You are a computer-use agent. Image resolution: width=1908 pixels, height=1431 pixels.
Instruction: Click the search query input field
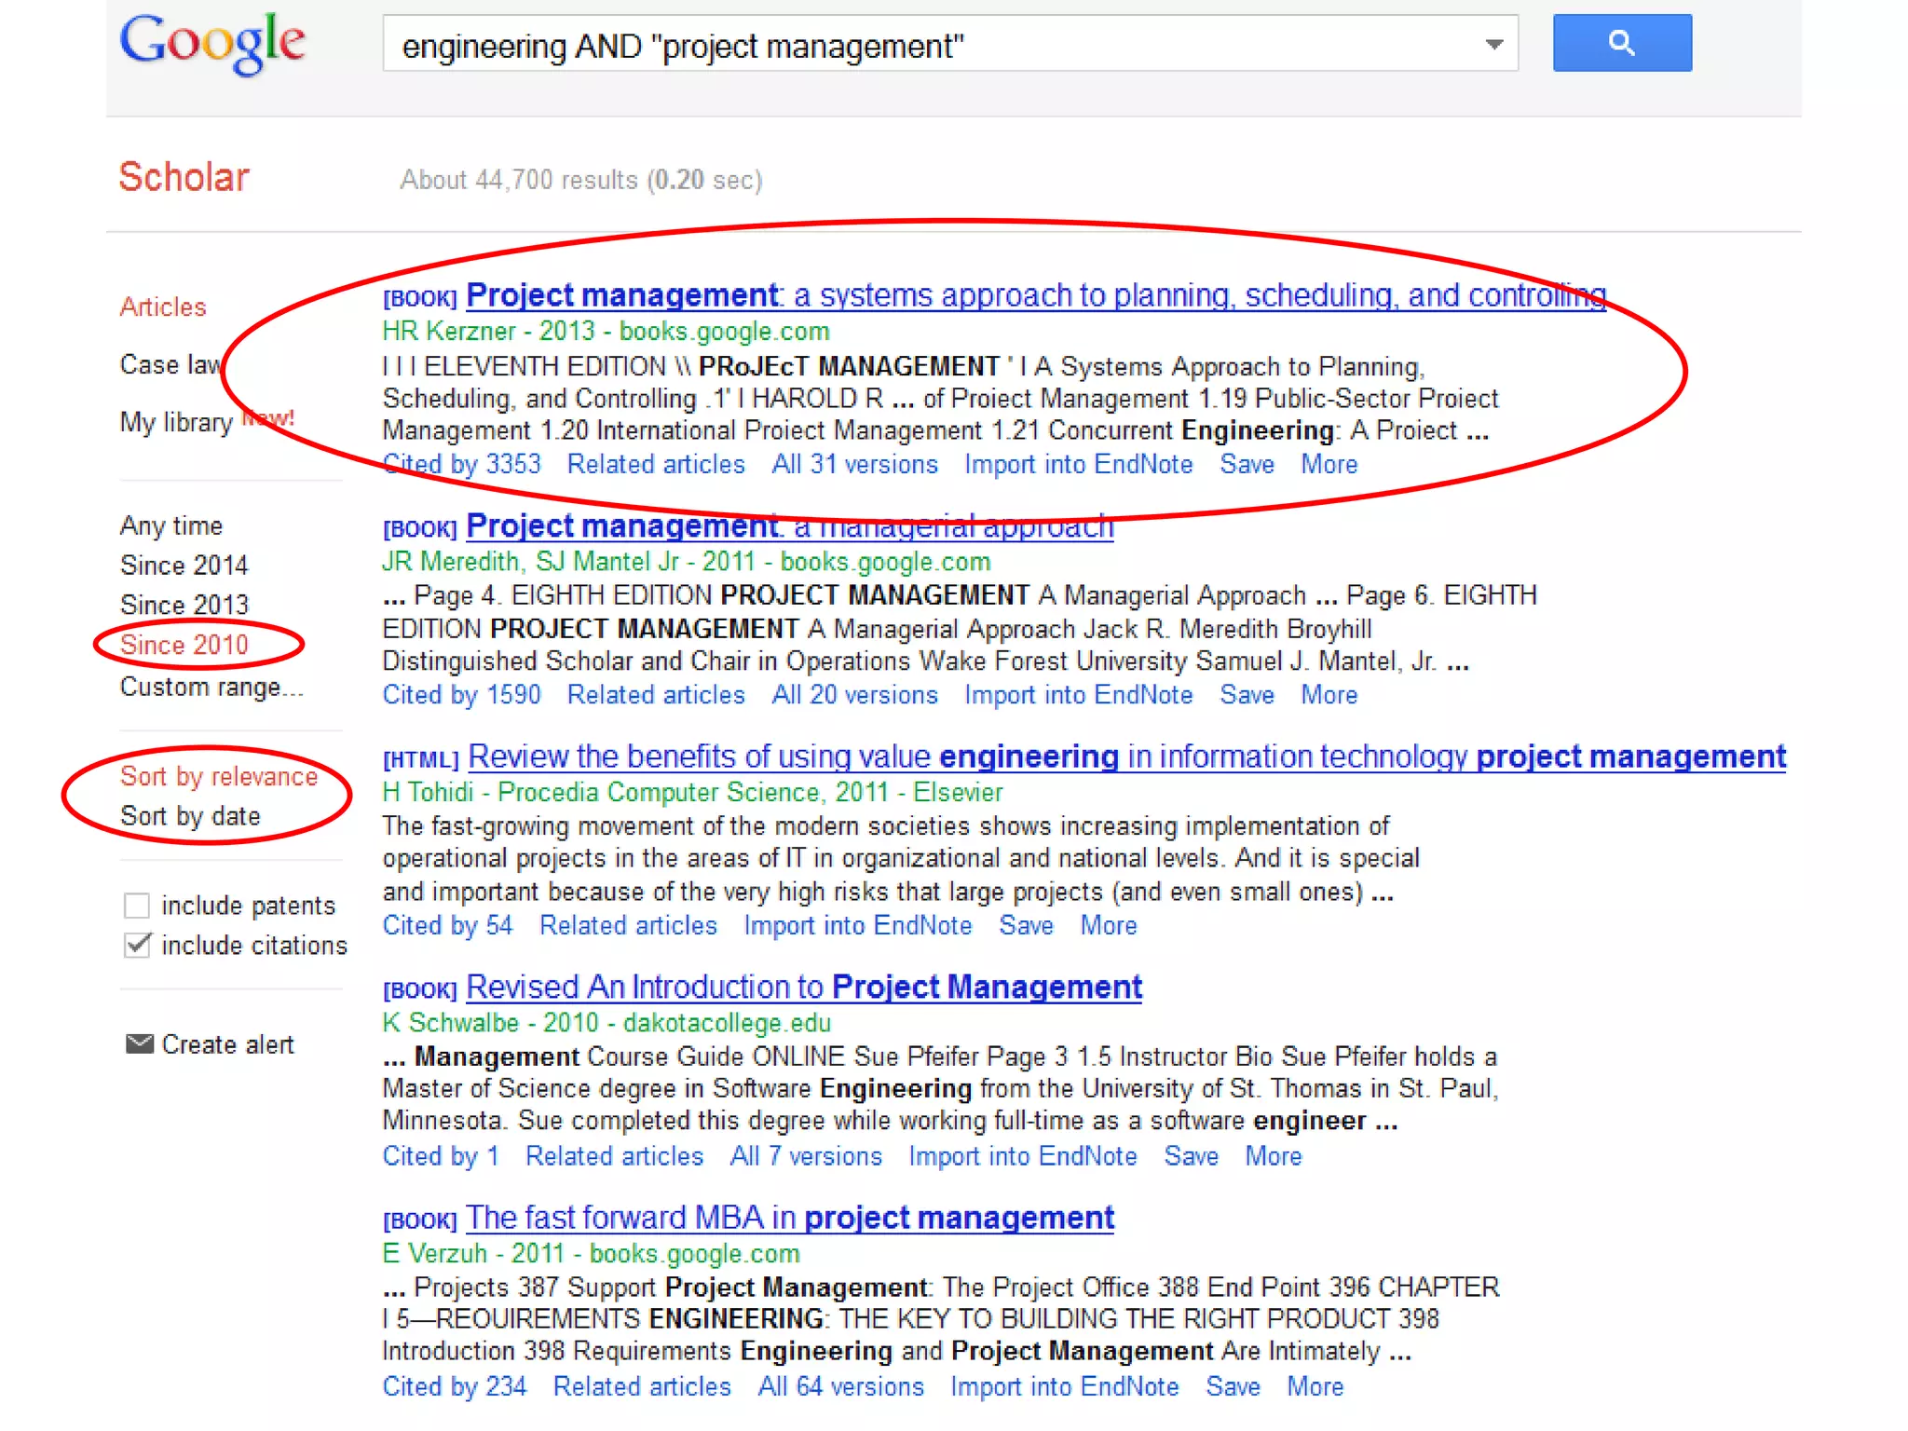[932, 45]
